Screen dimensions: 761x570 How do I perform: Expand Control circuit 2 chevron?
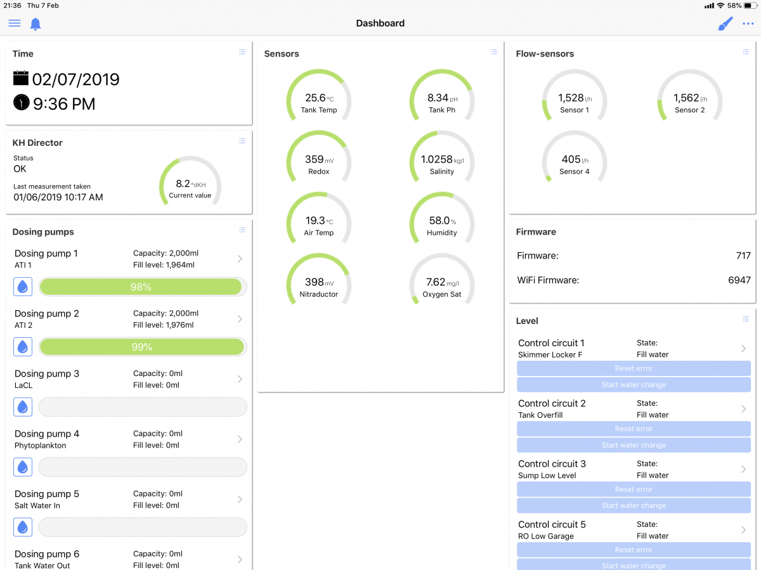(744, 409)
